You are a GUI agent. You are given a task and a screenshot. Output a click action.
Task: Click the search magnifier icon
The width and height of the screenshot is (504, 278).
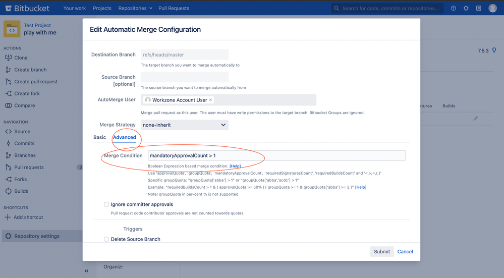336,9
